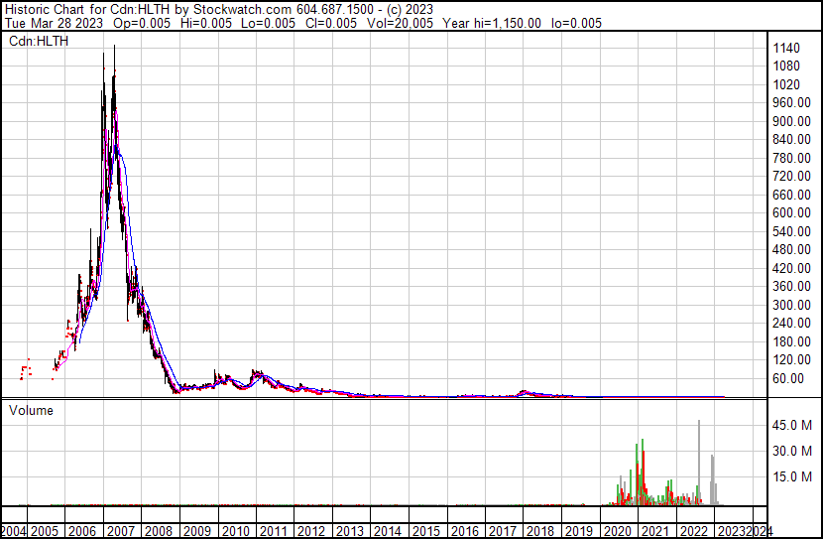Click the 2007 label on the time axis
This screenshot has height=539, width=823.
(x=121, y=531)
